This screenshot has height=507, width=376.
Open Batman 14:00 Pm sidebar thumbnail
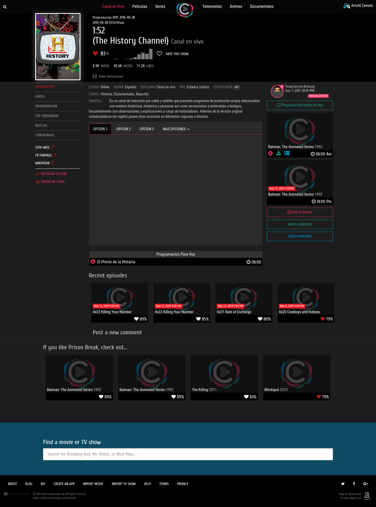[300, 179]
